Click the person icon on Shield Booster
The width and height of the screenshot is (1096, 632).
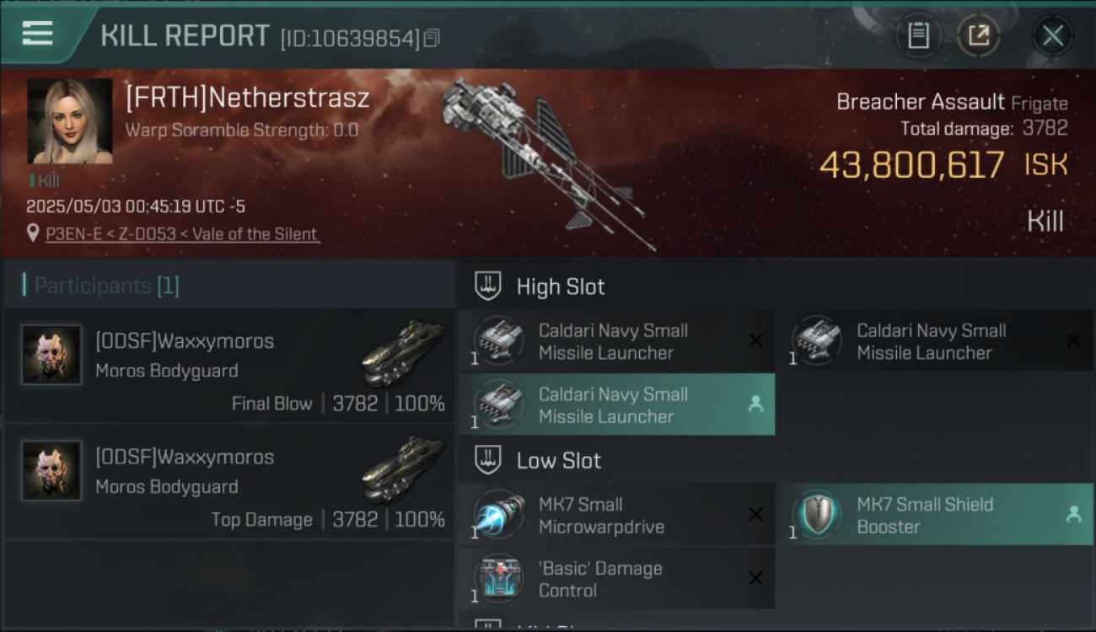[x=1074, y=514]
